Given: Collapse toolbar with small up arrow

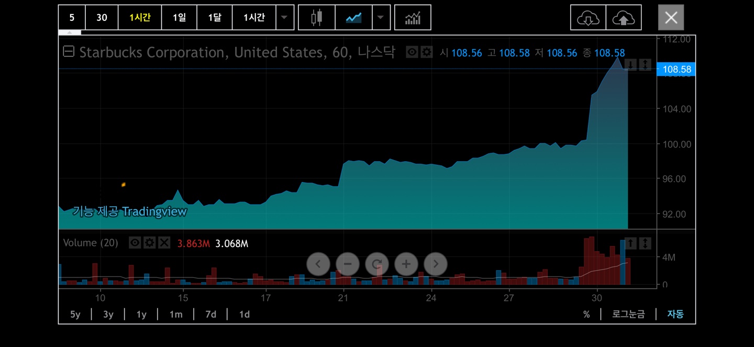Looking at the screenshot, I should [x=70, y=32].
